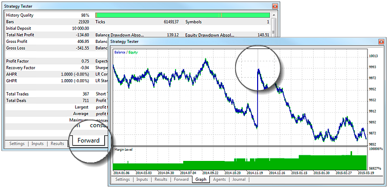Click the magnified Forward tab

[x=88, y=140]
